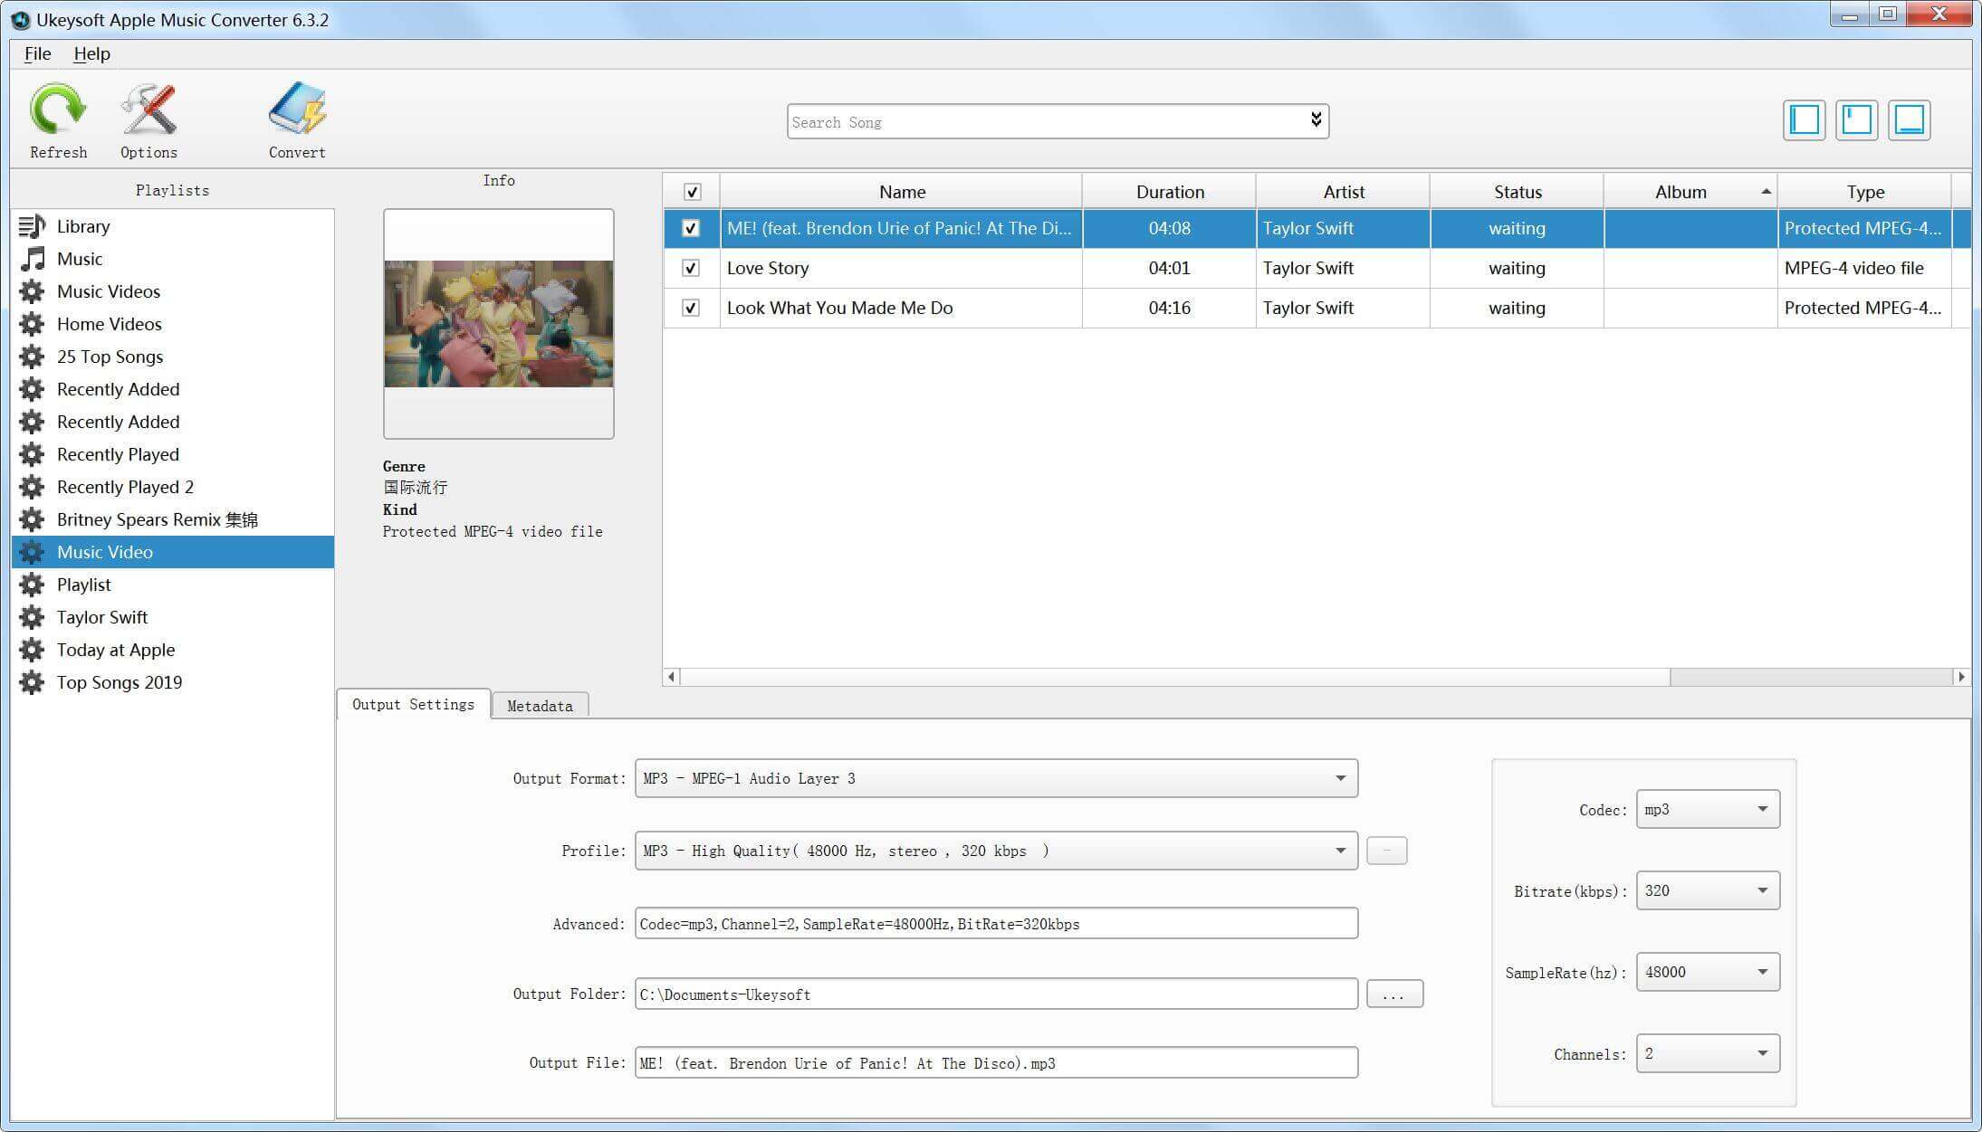Viewport: 1982px width, 1132px height.
Task: Click the album art thumbnail in Info panel
Action: click(x=498, y=322)
